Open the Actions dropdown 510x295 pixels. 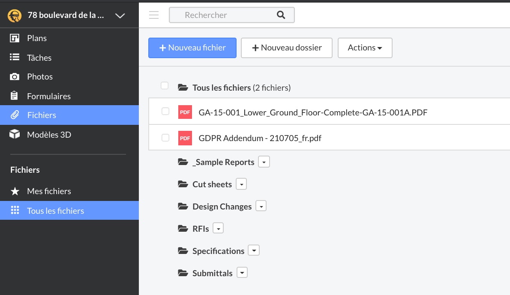[365, 48]
